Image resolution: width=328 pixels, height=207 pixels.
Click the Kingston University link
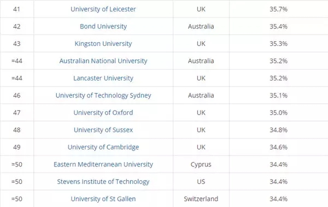[x=103, y=44]
